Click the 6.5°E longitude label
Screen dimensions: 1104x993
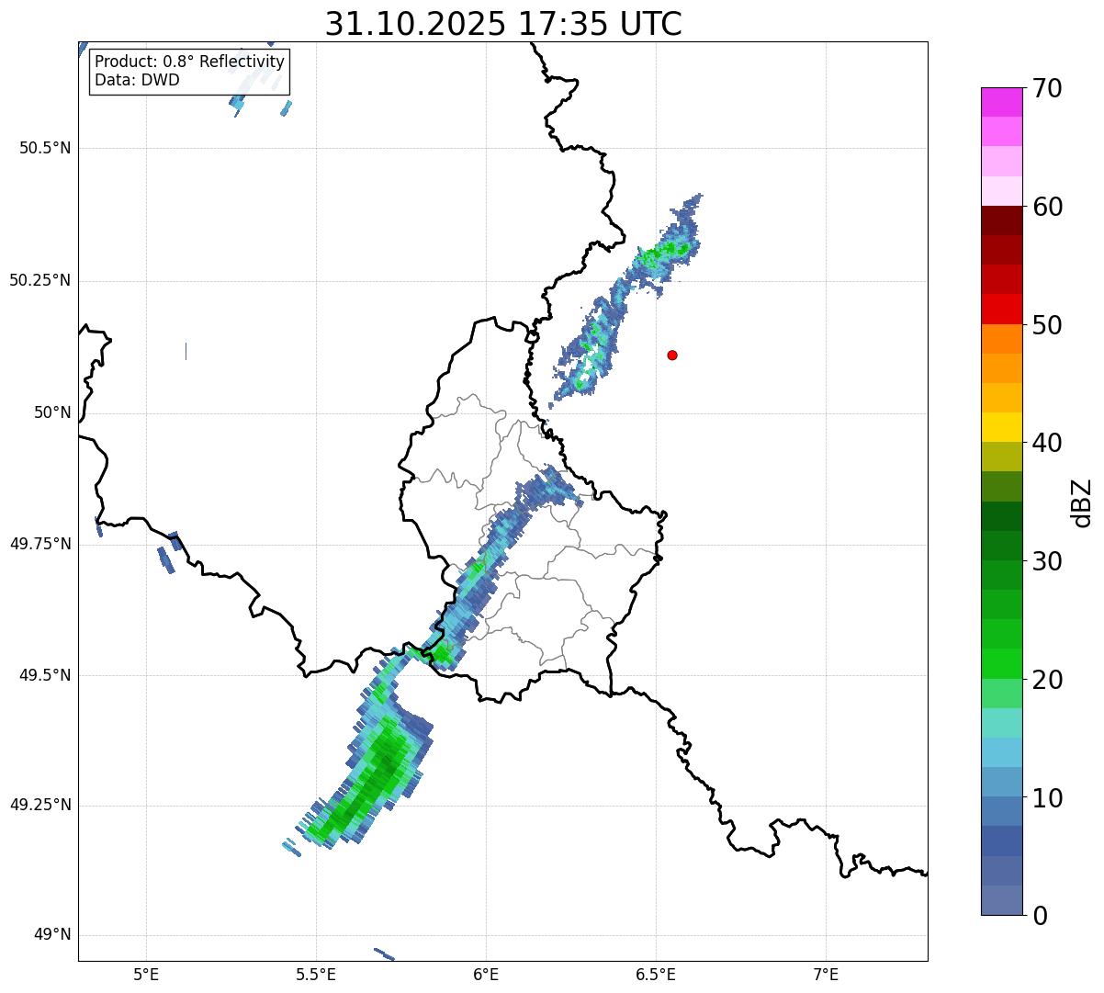tap(656, 975)
